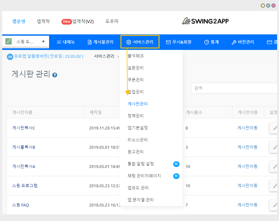Click 게시판이동 link for 게시판복사C
Image resolution: width=279 pixels, height=221 pixels.
coord(247,128)
